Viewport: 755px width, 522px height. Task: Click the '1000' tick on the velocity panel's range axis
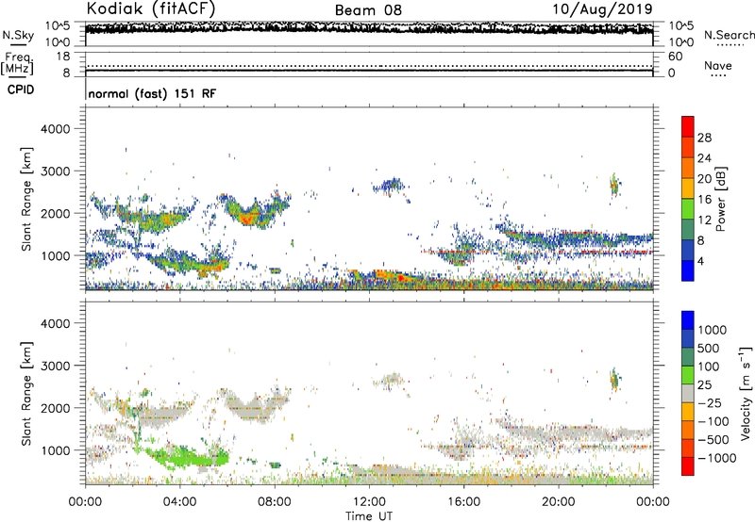(x=56, y=450)
